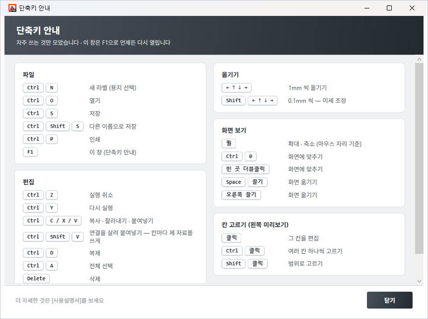
Task: Click the banner subtitle about F1
Action: (x=93, y=42)
